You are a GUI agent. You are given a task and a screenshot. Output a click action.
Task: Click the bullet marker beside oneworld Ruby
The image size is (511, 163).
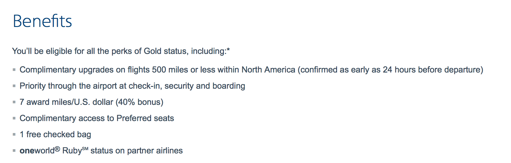point(14,151)
